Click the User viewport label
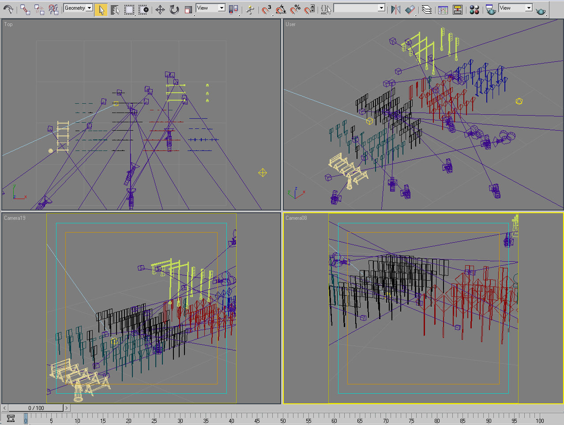 (x=290, y=24)
